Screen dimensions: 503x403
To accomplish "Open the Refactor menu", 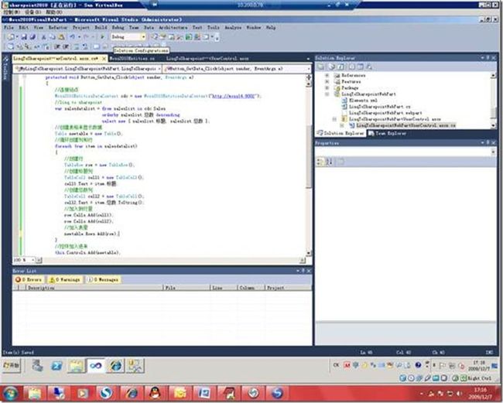I will 58,28.
